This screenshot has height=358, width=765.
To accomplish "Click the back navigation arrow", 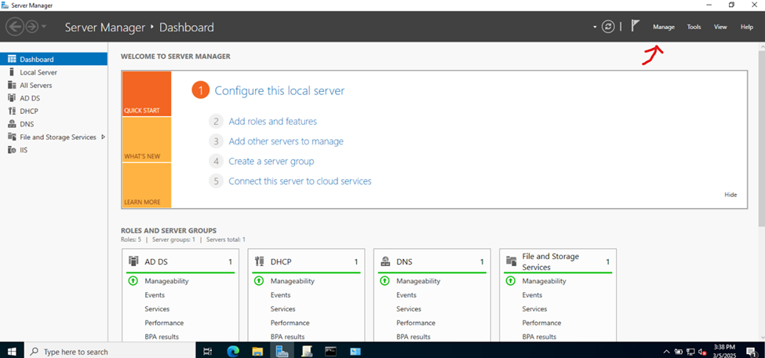I will click(15, 27).
